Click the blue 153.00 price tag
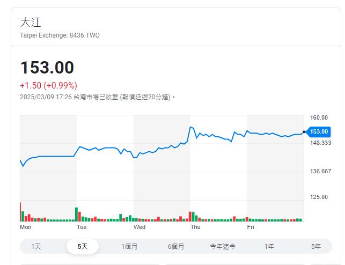This screenshot has width=345, height=265. click(x=319, y=131)
